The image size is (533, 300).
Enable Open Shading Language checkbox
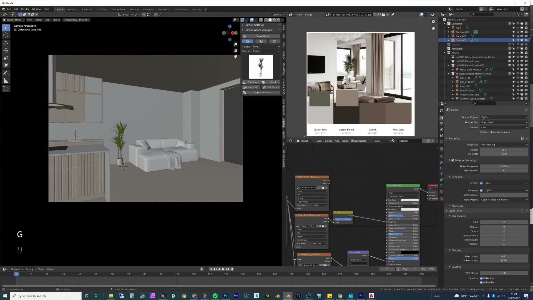click(481, 132)
